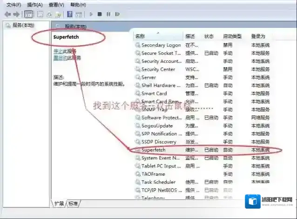The height and width of the screenshot is (219, 297).
Task: Click the gear icon beside TCP/IP NetBIOS
Action: coord(137,190)
